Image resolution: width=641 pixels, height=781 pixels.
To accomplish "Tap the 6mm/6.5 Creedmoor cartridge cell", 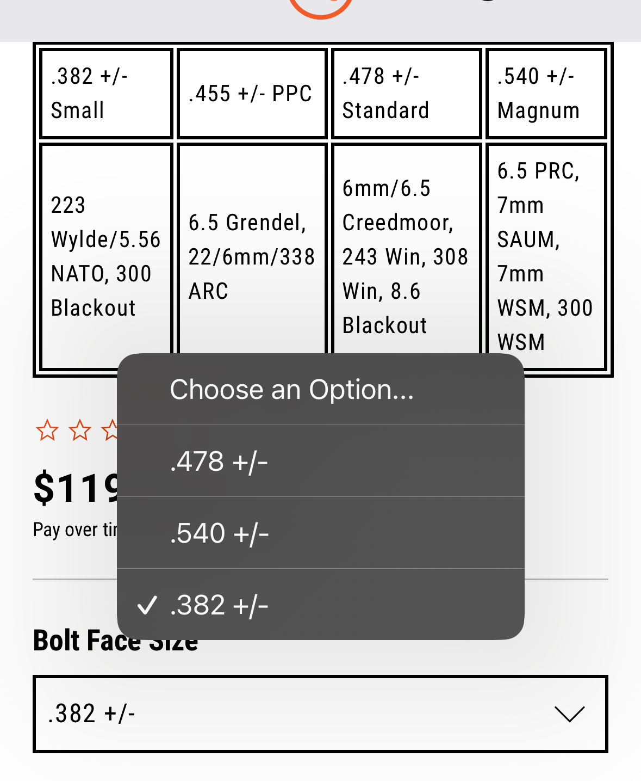I will (x=406, y=256).
